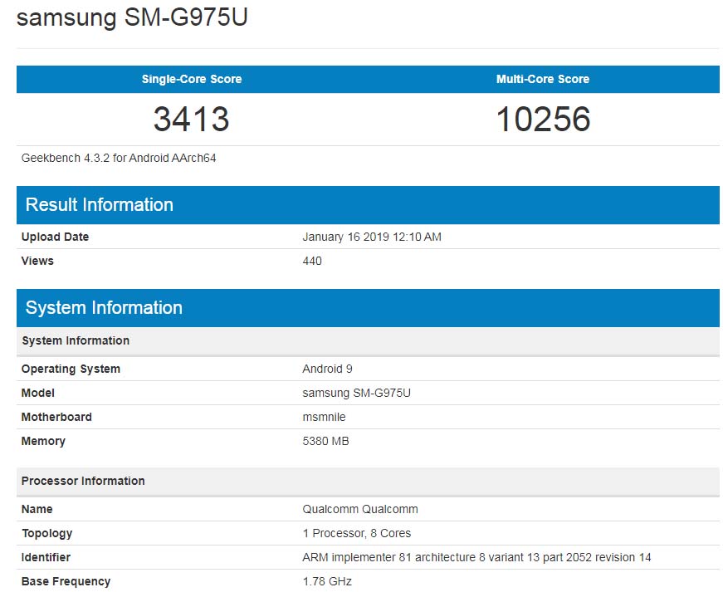Viewport: 723px width, 592px height.
Task: Click the single-core score value 3413
Action: 192,119
